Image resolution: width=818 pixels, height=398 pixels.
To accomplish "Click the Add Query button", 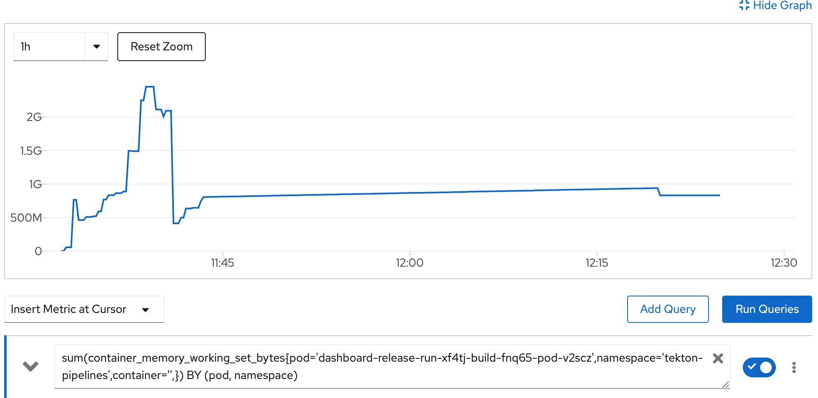I will pos(668,309).
